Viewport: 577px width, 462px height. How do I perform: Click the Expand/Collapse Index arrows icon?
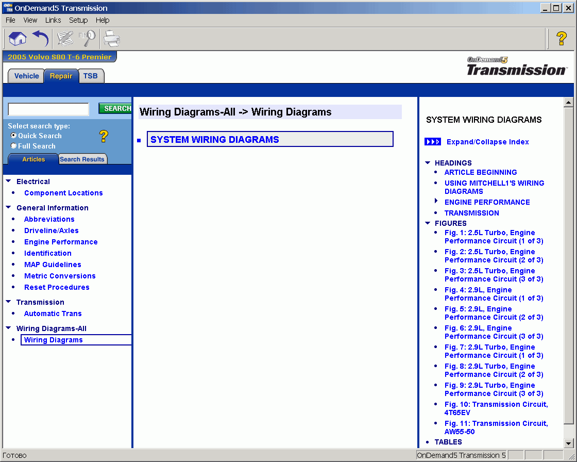pyautogui.click(x=433, y=142)
